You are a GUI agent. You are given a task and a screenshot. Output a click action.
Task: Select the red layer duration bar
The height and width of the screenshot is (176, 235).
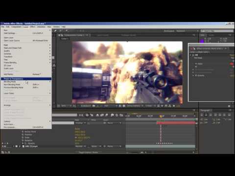(x=176, y=123)
